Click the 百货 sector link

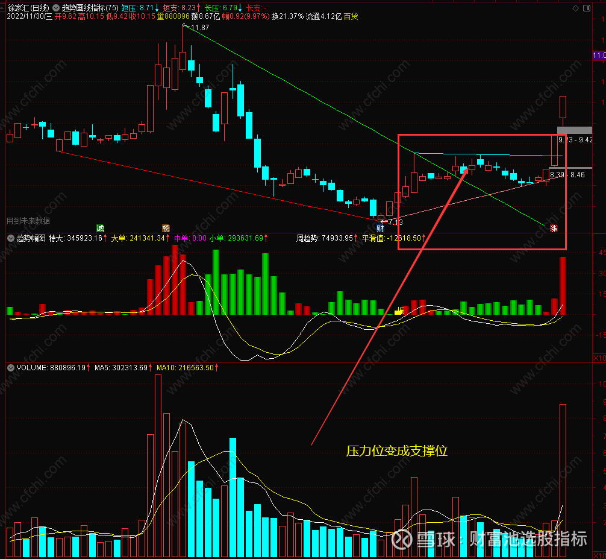351,16
